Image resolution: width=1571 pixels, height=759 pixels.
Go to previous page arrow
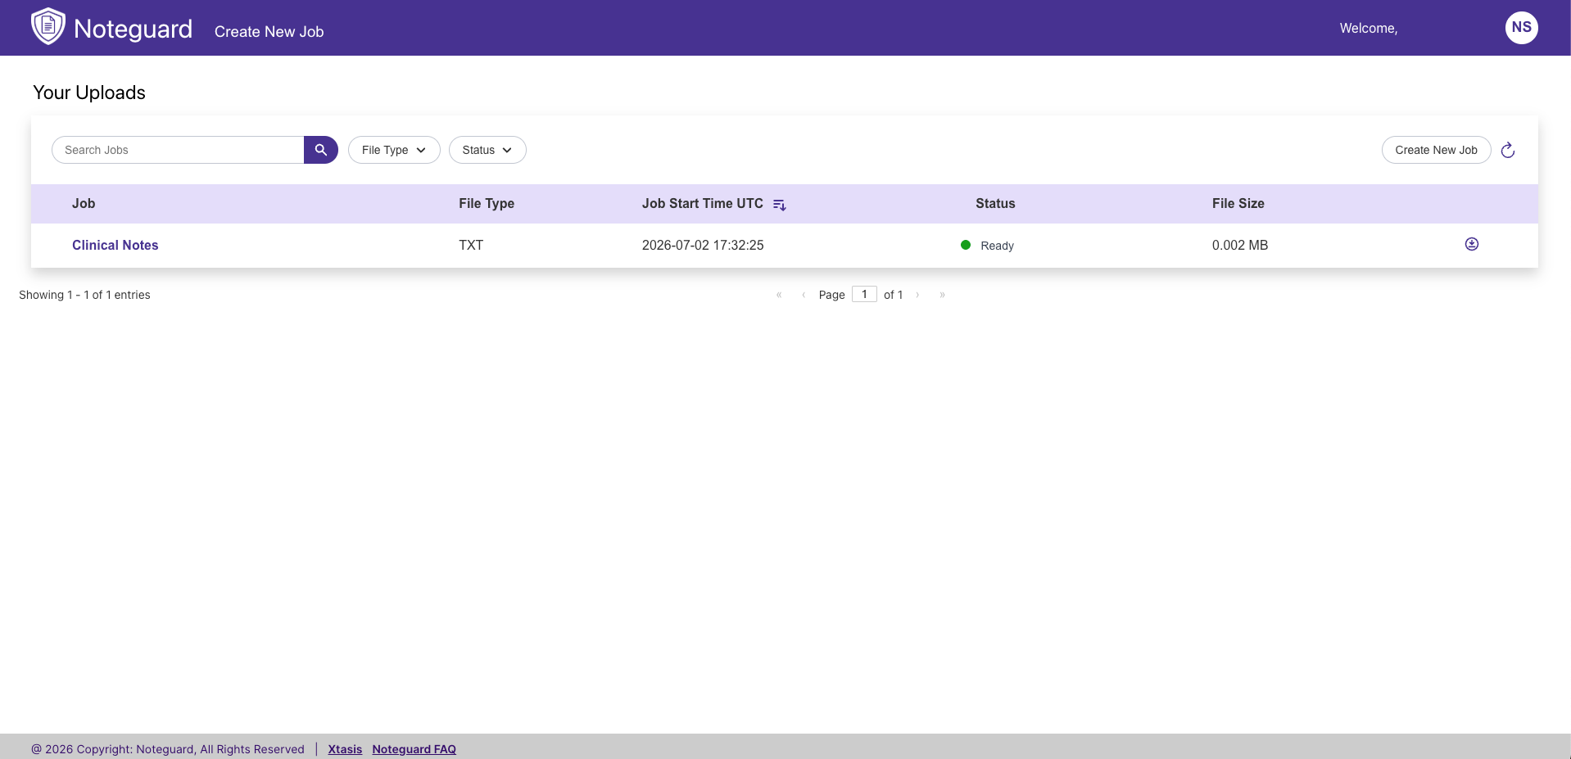[804, 295]
